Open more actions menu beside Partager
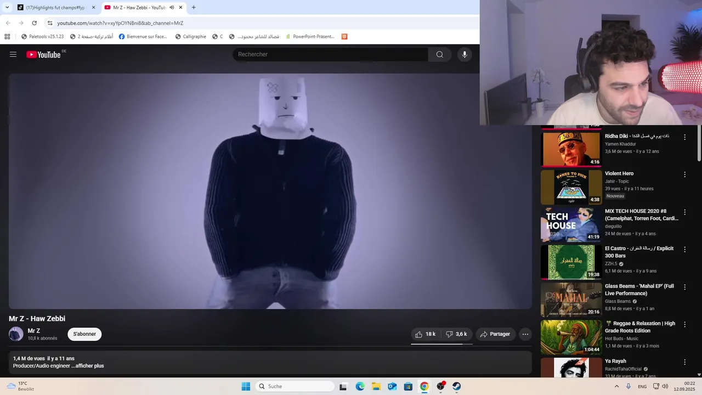702x395 pixels. (x=525, y=334)
